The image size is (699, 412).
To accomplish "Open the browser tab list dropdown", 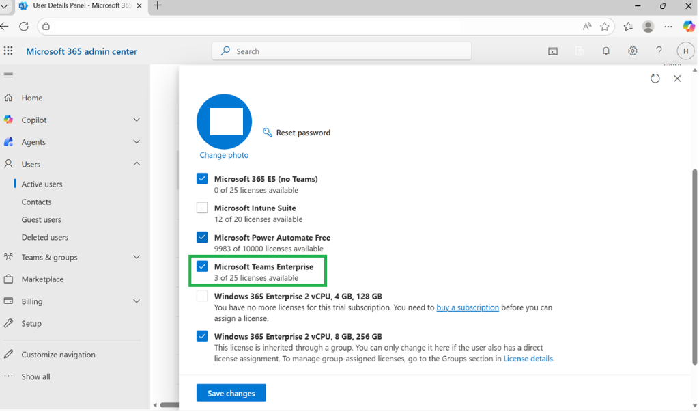I will coord(4,6).
